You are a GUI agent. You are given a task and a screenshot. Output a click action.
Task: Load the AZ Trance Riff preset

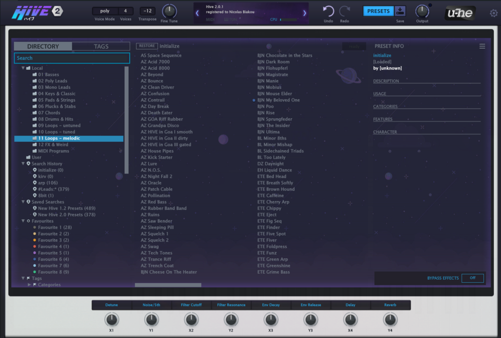tap(156, 259)
